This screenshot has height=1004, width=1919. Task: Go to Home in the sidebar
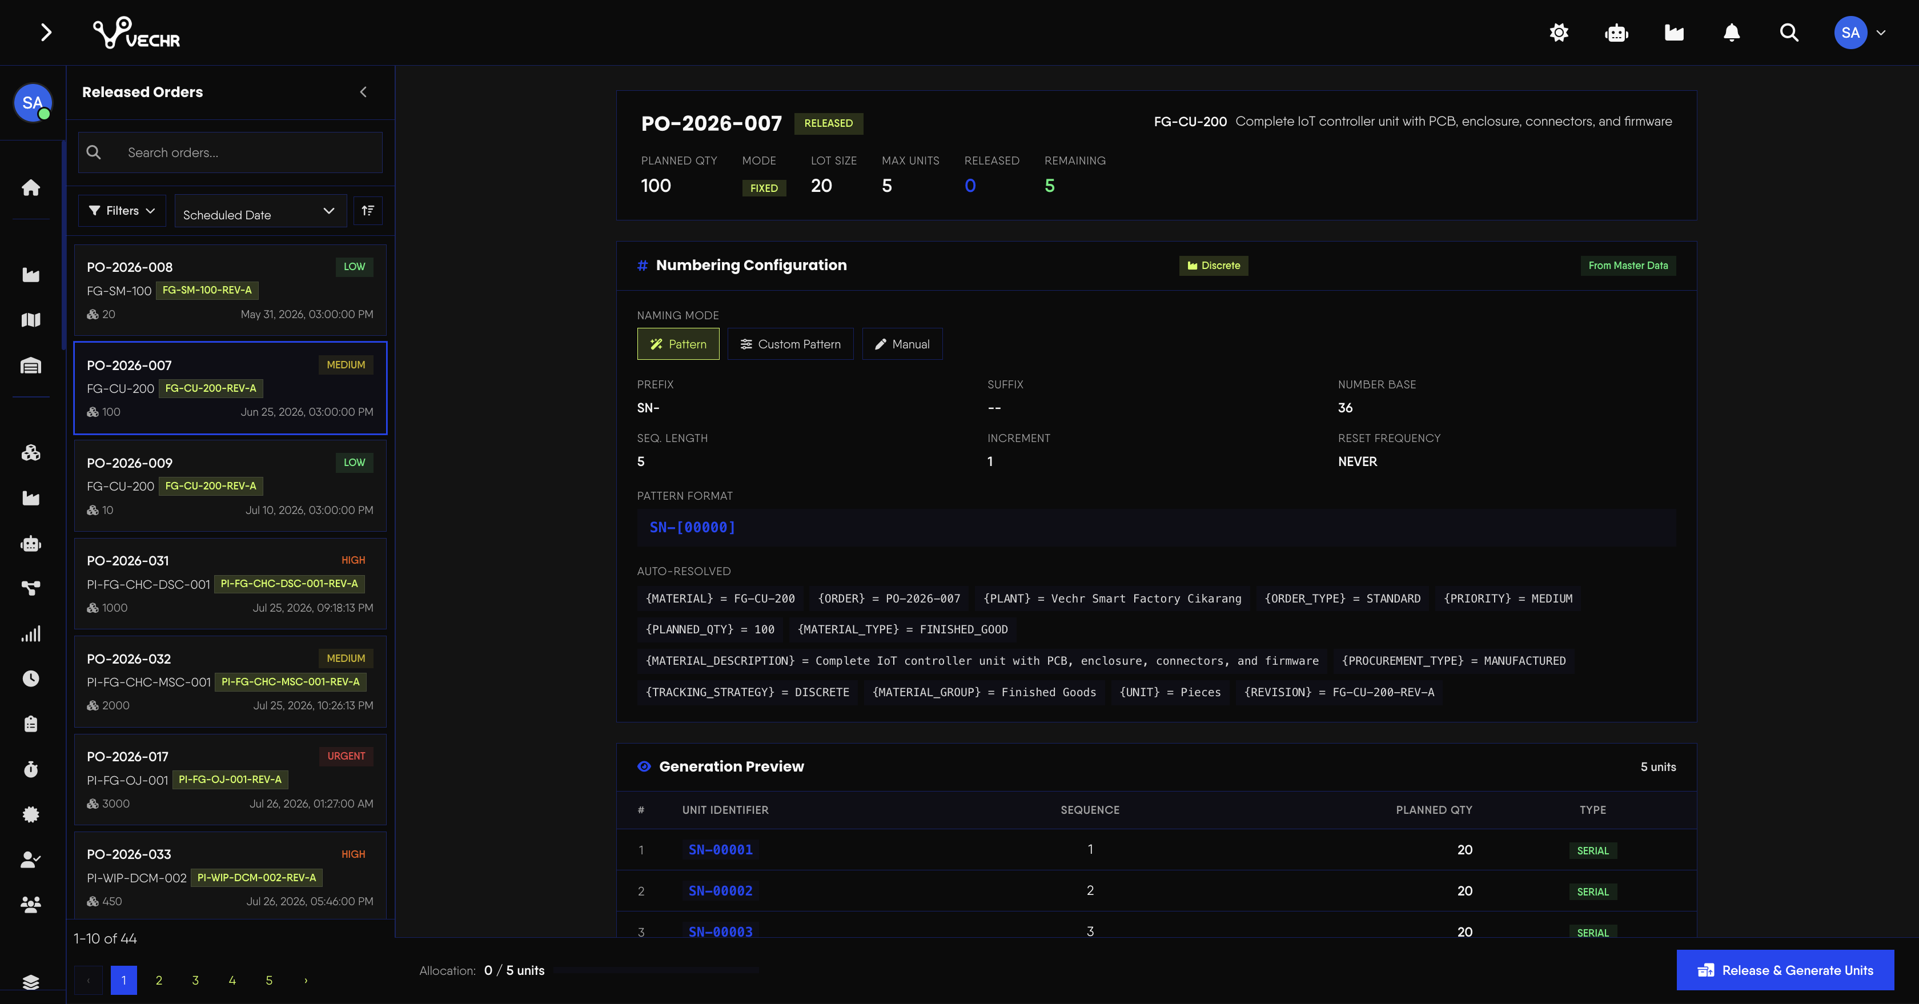pos(30,187)
